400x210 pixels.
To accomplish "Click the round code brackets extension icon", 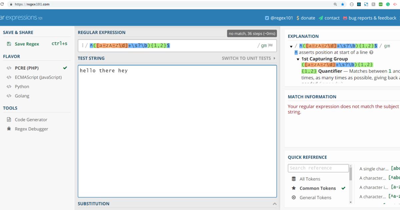I will click(x=352, y=4).
